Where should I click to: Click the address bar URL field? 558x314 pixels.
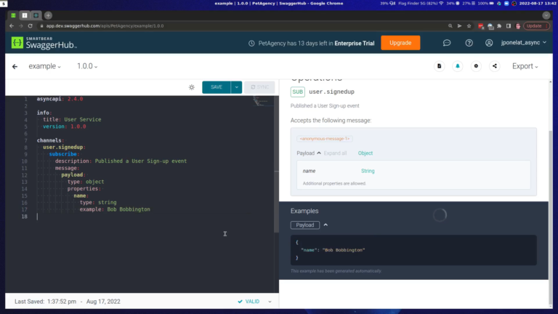coord(242,26)
